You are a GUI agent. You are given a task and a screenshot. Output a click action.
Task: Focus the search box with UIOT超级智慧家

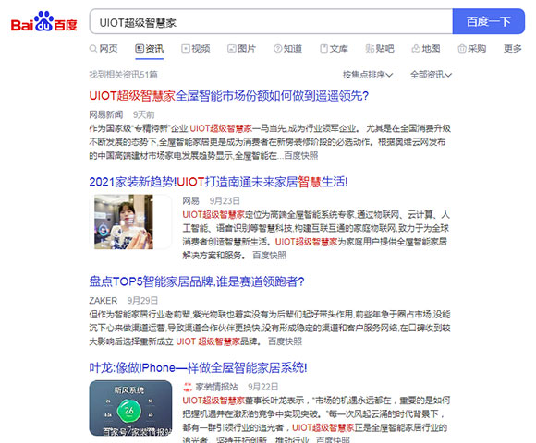(271, 21)
